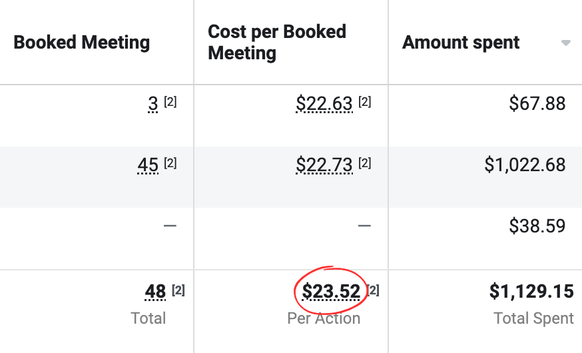Screen dimensions: 582x353
Task: Open the [2] footnote next to 45
Action: click(170, 163)
